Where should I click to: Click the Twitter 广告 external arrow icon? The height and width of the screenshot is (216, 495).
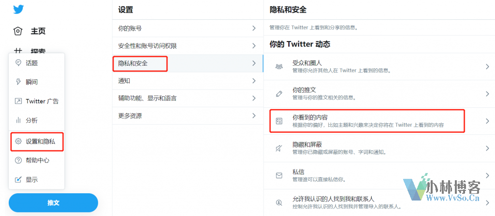pyautogui.click(x=18, y=101)
